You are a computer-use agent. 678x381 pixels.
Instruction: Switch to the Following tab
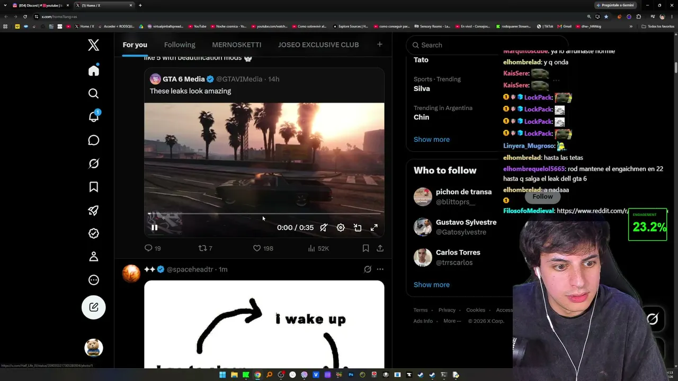click(180, 45)
